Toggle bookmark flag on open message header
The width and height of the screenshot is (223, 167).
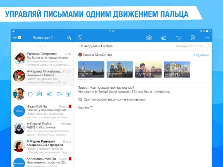pos(207,46)
